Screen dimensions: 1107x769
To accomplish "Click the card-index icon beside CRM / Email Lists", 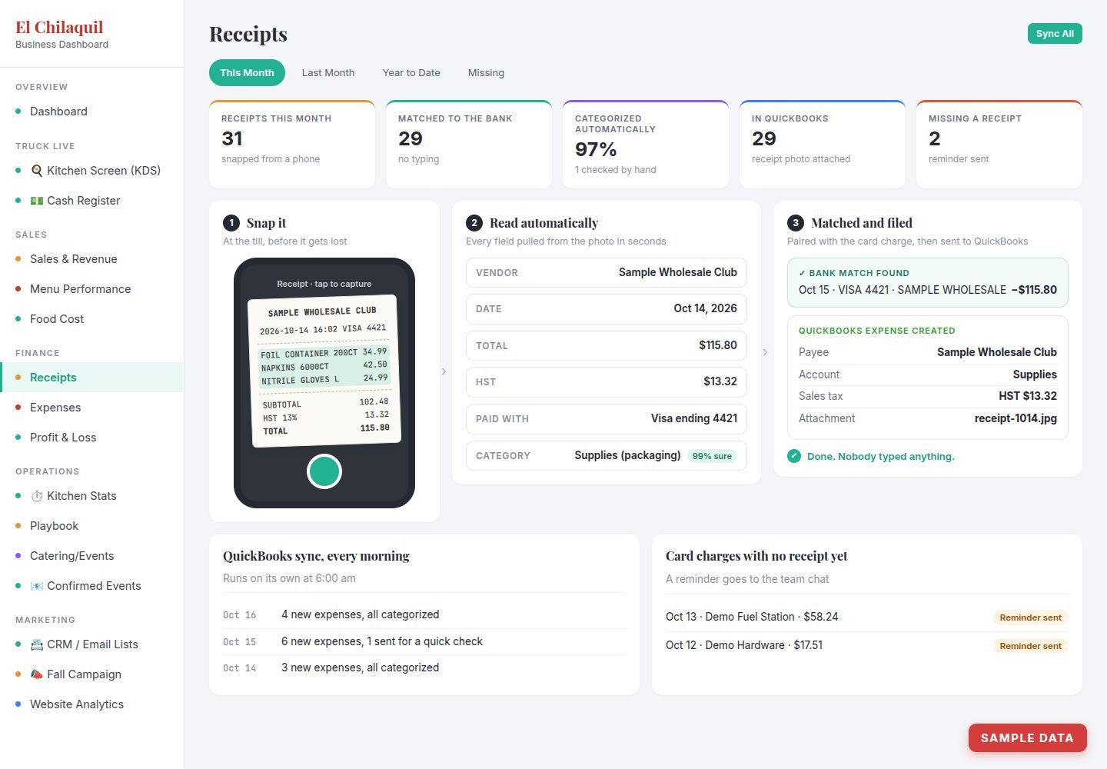I will (x=36, y=644).
